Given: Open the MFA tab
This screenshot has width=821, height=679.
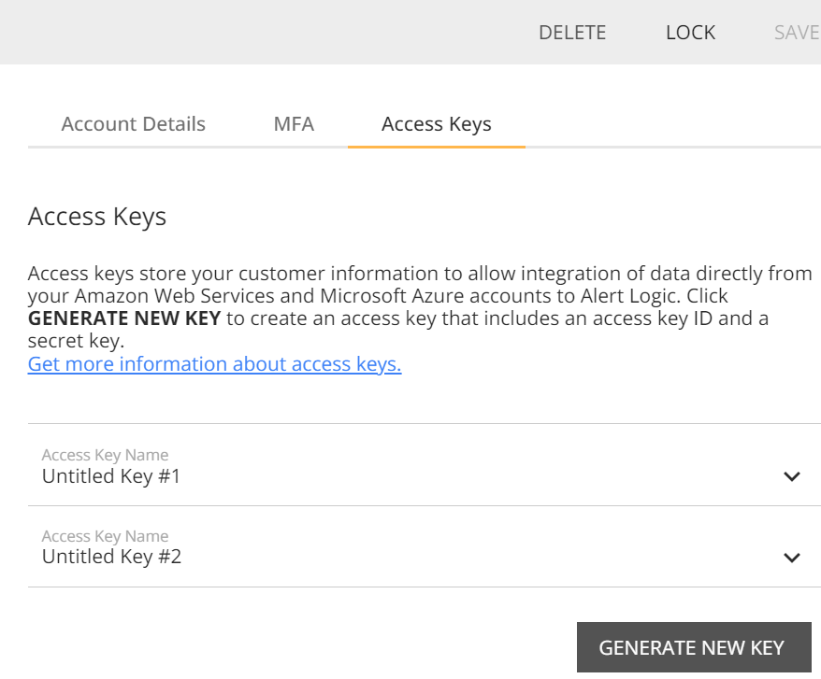Looking at the screenshot, I should coord(294,123).
